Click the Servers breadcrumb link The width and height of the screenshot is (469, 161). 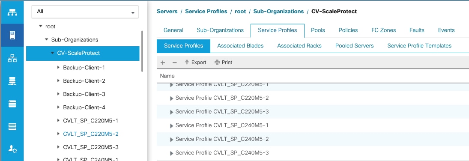[x=167, y=12]
